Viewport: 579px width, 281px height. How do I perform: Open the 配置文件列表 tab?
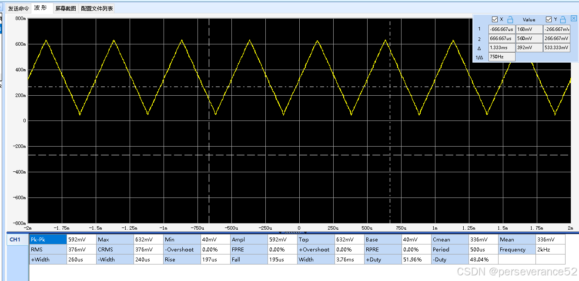[x=97, y=8]
